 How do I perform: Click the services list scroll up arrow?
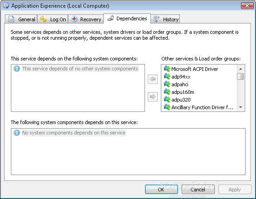(241, 69)
